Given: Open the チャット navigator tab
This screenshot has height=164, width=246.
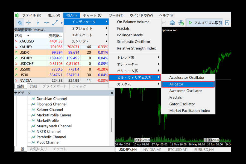Looking at the screenshot, I should pos(60,149).
